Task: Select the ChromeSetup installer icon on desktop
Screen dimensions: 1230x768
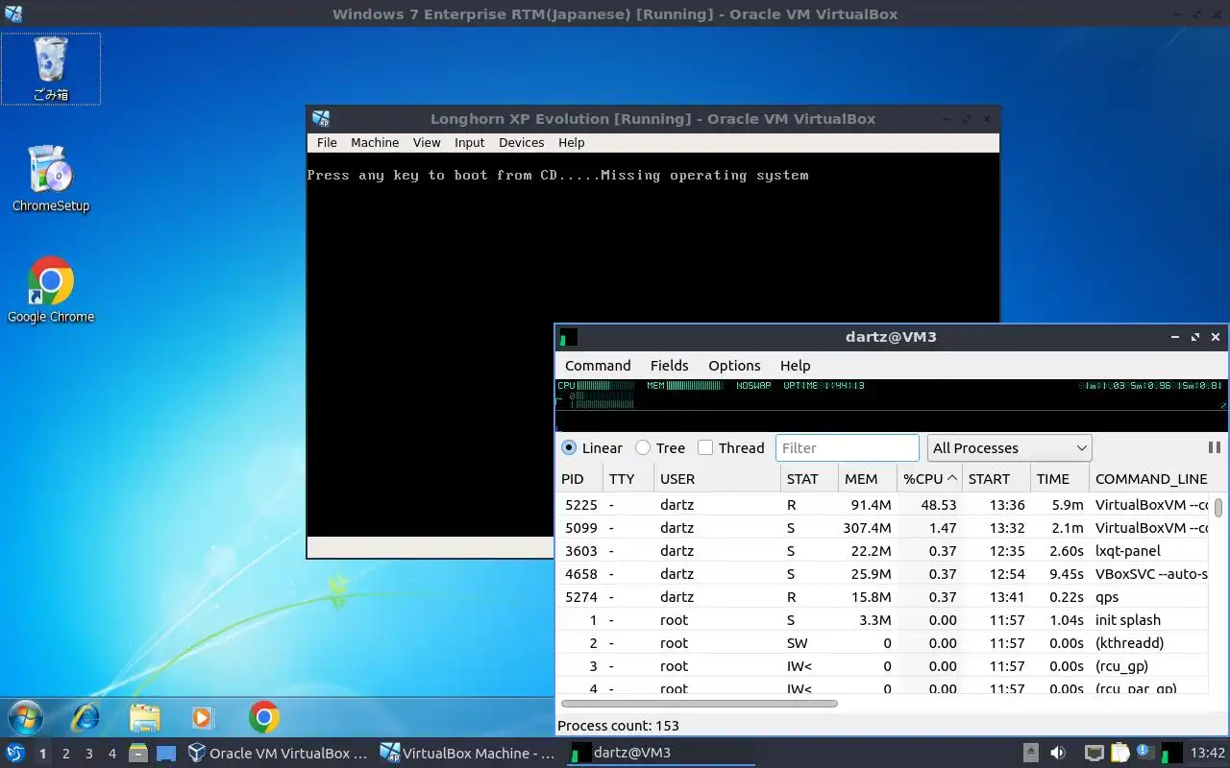Action: tap(51, 179)
